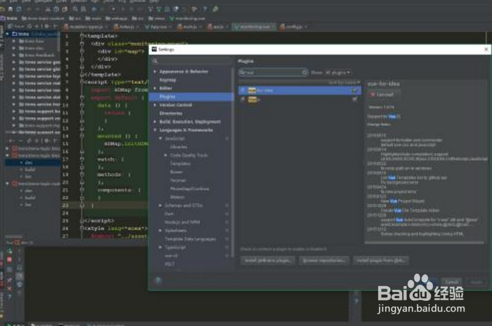The image size is (492, 326).
Task: Open the XSLT settings page
Action: point(169,264)
